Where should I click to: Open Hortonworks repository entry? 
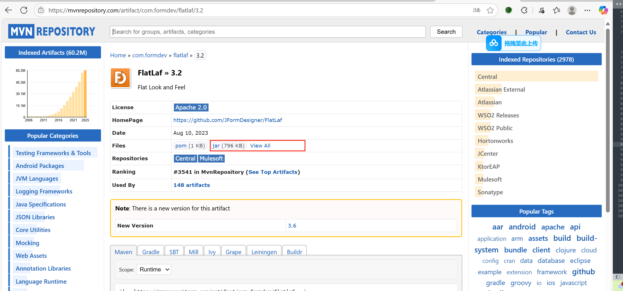(x=495, y=141)
